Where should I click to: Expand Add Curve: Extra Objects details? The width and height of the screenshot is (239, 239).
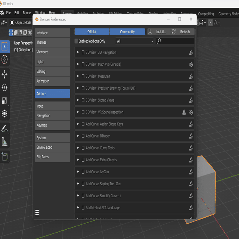(x=78, y=160)
